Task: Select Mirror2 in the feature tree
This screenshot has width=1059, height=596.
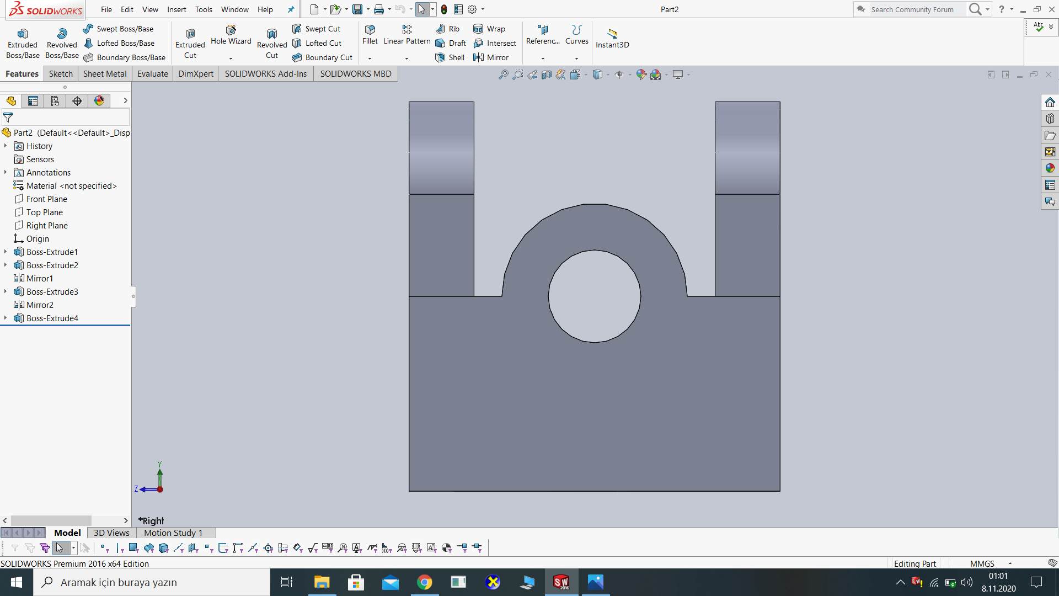Action: 40,305
